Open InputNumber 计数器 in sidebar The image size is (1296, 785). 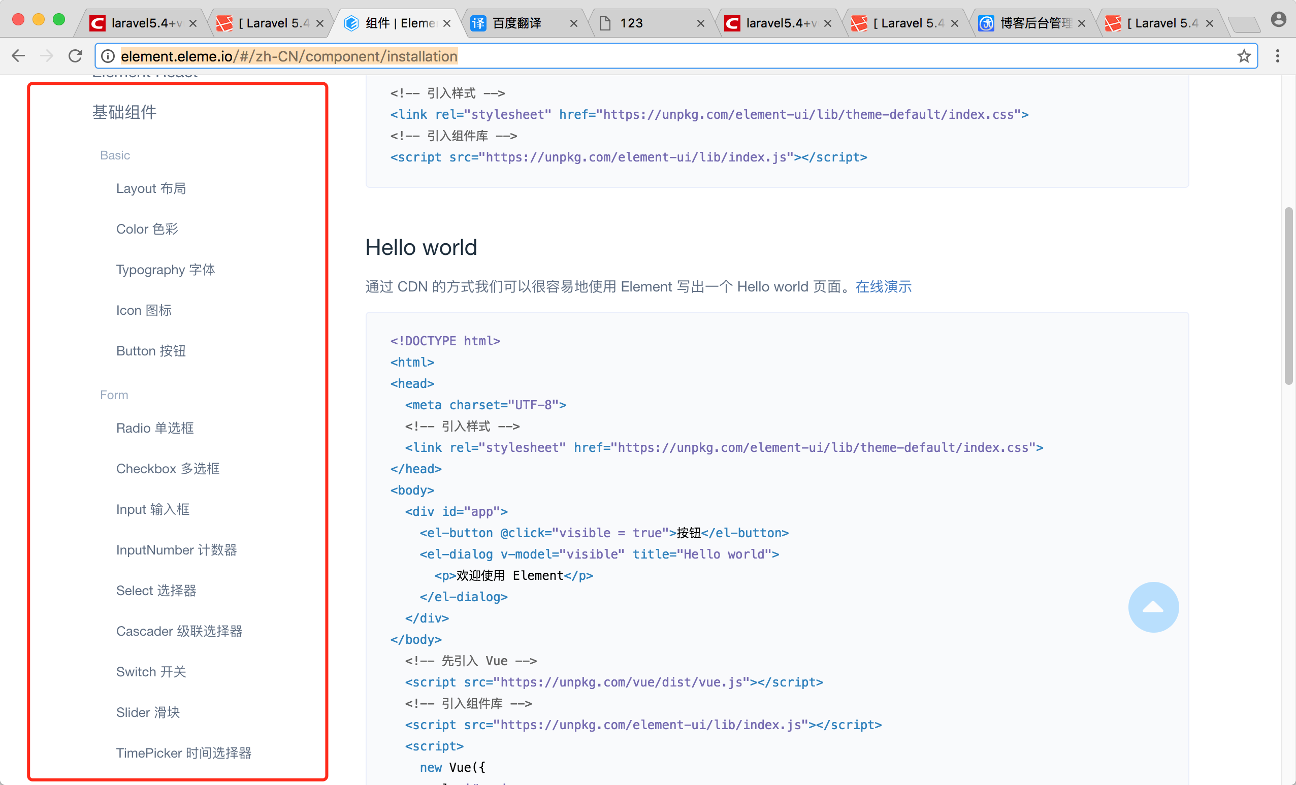point(176,549)
